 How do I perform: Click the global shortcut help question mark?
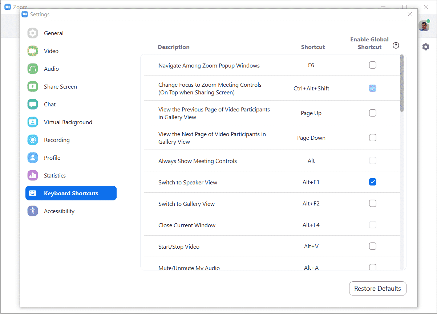tap(396, 45)
